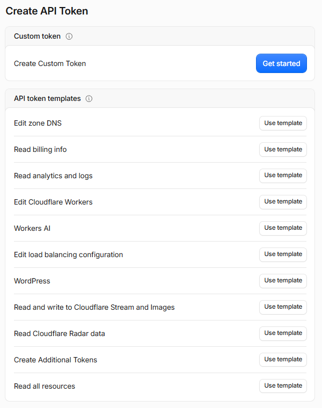
Task: Click the 'Workers AI' label
Action: (x=32, y=228)
